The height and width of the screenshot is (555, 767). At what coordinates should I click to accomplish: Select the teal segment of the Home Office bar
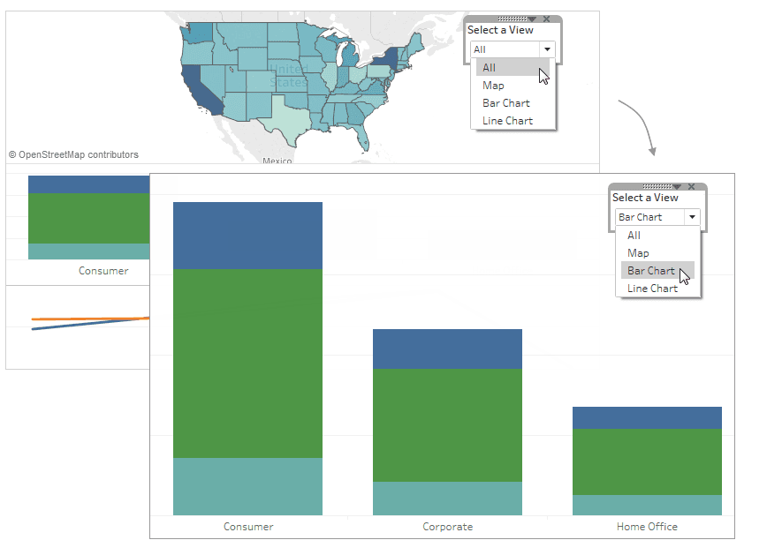[x=647, y=505]
